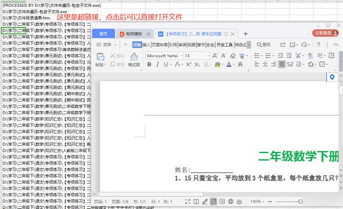The width and height of the screenshot is (343, 209).
Task: Switch to the 引用 ribbon tab
Action: pos(173,45)
